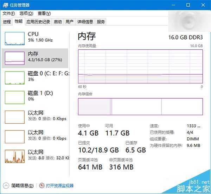Open the 启动 tab
The width and height of the screenshot is (211, 194).
click(58, 22)
